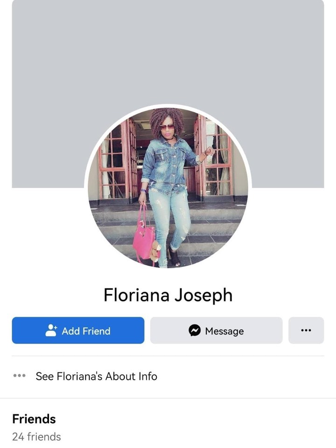This screenshot has height=448, width=336.
Task: Open Floriana Joseph's circular profile picture
Action: (x=168, y=188)
